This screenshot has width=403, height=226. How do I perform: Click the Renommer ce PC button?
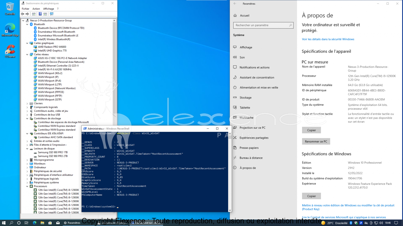click(316, 142)
